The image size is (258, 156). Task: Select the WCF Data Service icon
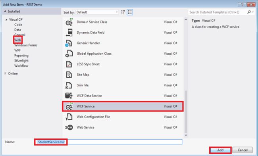tap(69, 96)
